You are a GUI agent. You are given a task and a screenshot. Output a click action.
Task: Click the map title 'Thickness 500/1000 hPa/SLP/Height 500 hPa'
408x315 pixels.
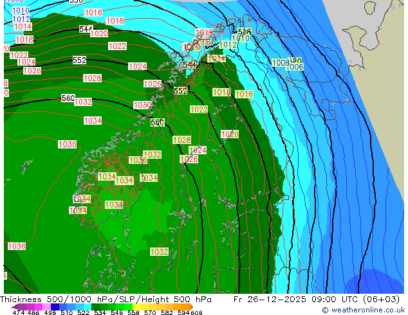106,300
